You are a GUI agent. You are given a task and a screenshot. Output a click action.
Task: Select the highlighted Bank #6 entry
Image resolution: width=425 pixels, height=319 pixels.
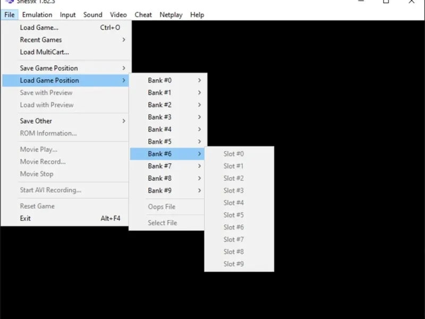pyautogui.click(x=167, y=154)
